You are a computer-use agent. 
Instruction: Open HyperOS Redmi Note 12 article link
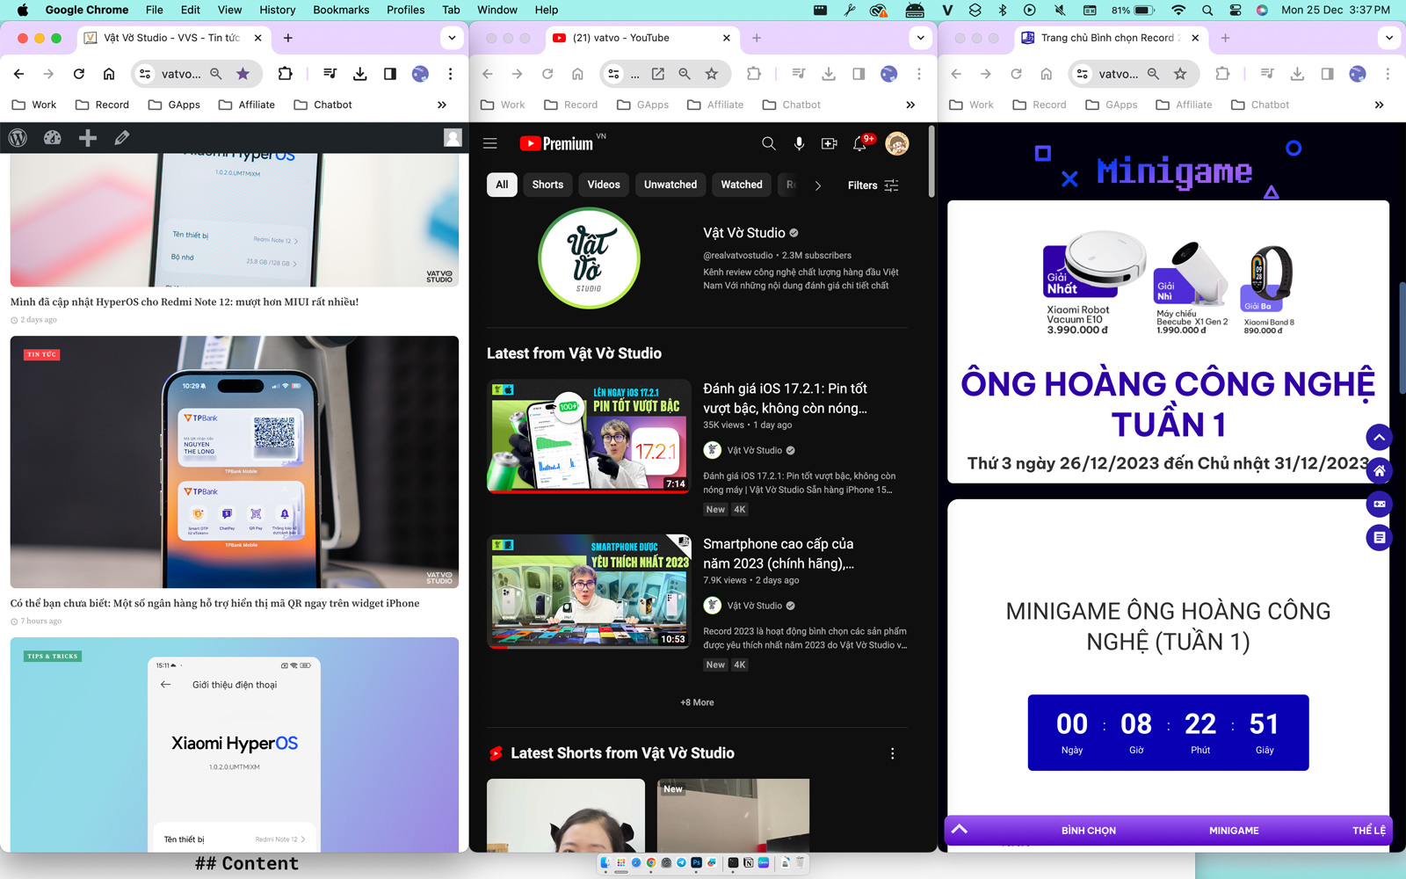[x=185, y=301]
